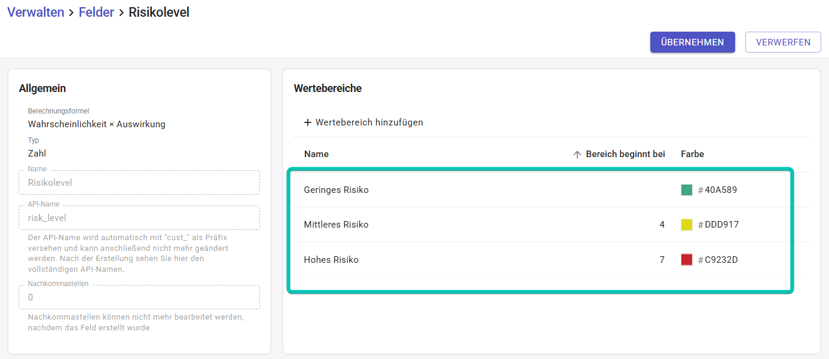Click the start value 4 of Mittleres Risiko
829x359 pixels.
pyautogui.click(x=662, y=225)
